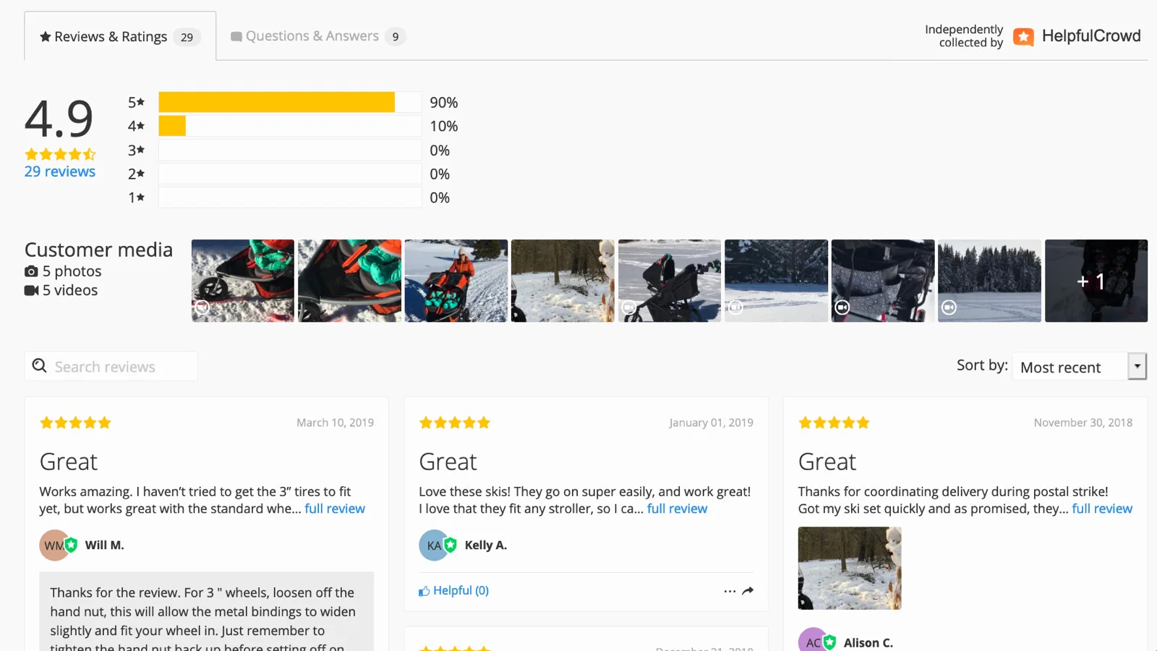
Task: Click the overall star rating under 4.9
Action: point(60,154)
